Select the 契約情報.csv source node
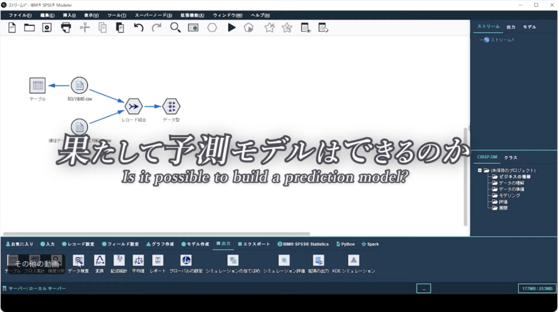 pos(80,85)
